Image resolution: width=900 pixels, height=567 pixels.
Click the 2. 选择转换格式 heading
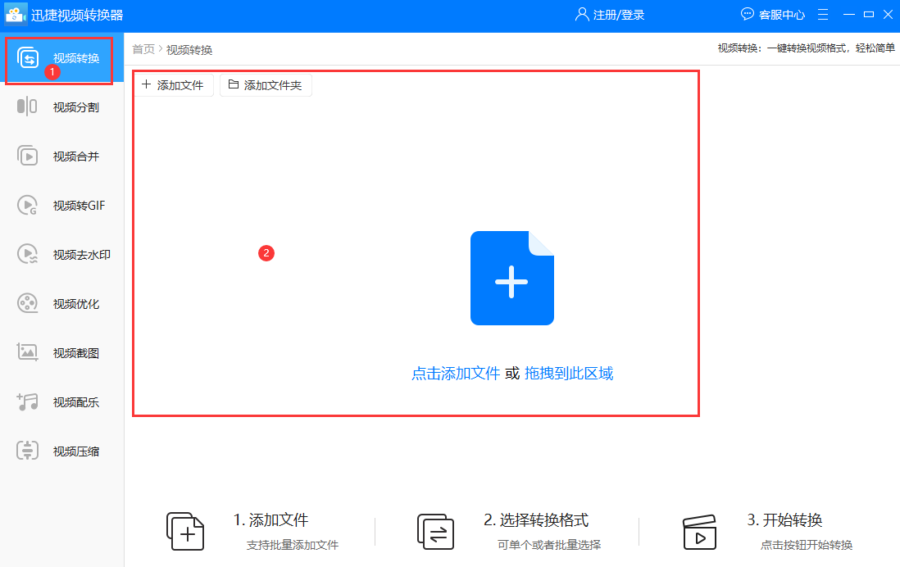pyautogui.click(x=536, y=520)
